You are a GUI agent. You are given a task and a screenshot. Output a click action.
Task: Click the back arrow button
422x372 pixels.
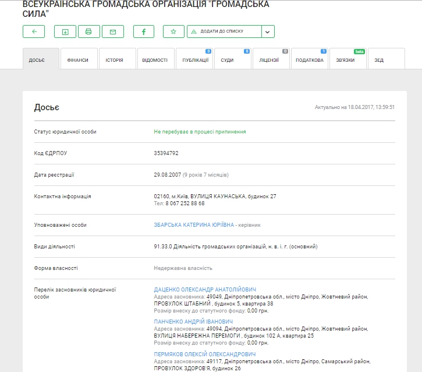pos(34,31)
